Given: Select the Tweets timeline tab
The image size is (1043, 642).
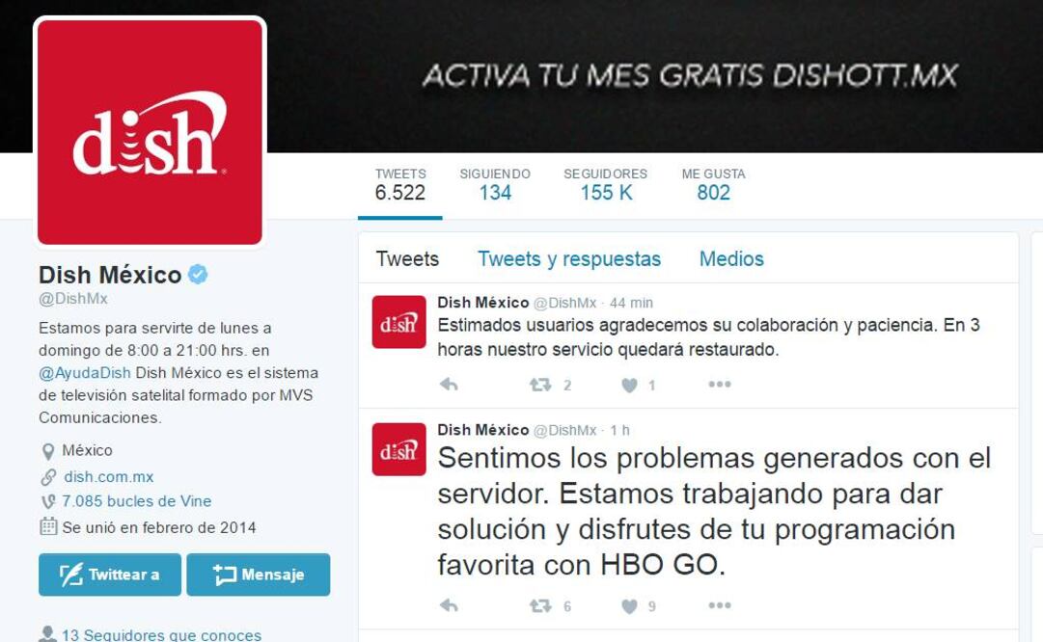Looking at the screenshot, I should (x=407, y=258).
